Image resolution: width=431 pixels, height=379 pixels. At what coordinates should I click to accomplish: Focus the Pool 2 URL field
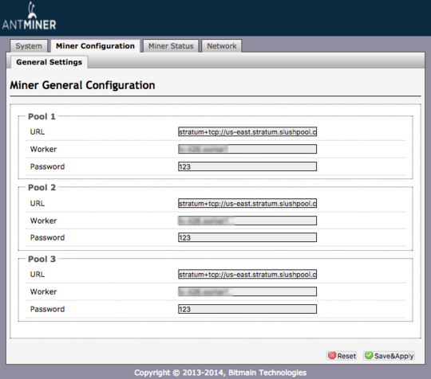[x=247, y=203]
